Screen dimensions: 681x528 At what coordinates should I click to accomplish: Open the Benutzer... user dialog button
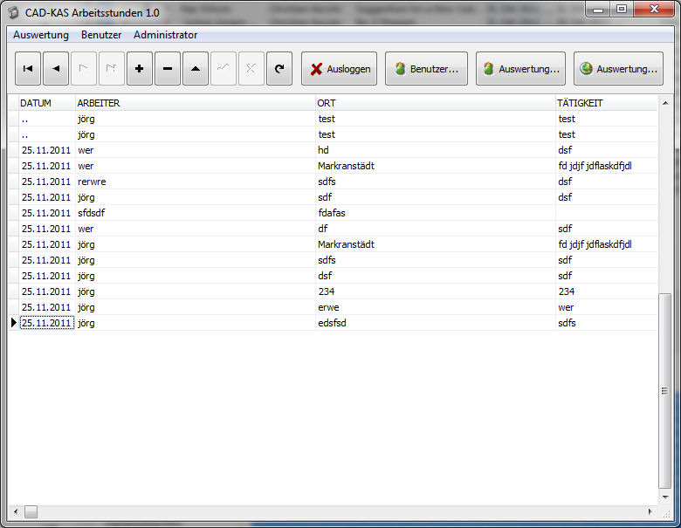coord(426,69)
